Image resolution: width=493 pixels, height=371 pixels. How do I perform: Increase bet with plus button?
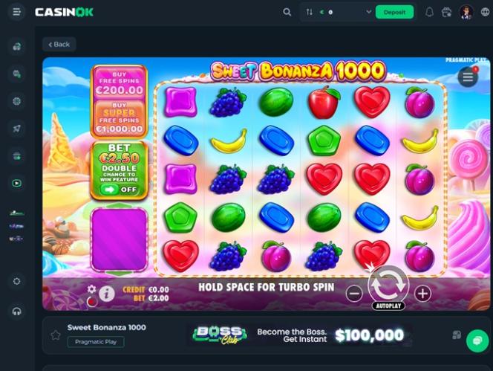[x=422, y=294]
